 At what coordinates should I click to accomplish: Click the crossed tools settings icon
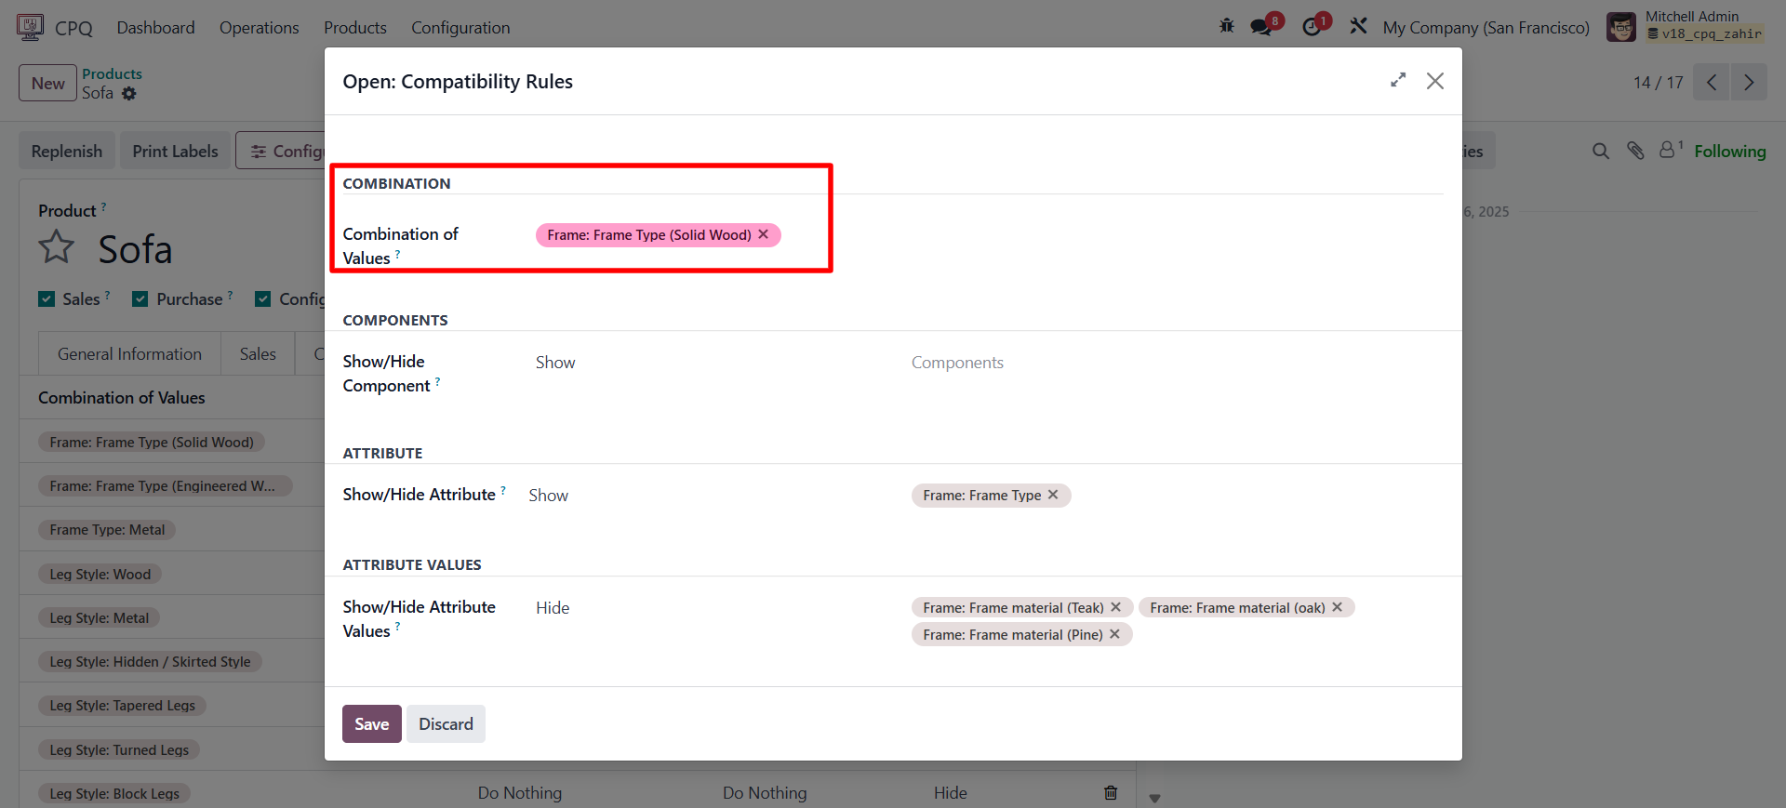[1359, 26]
